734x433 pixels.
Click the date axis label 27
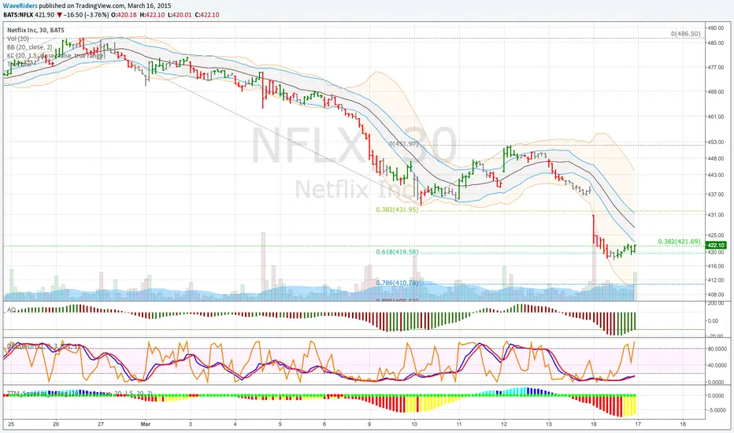101,424
